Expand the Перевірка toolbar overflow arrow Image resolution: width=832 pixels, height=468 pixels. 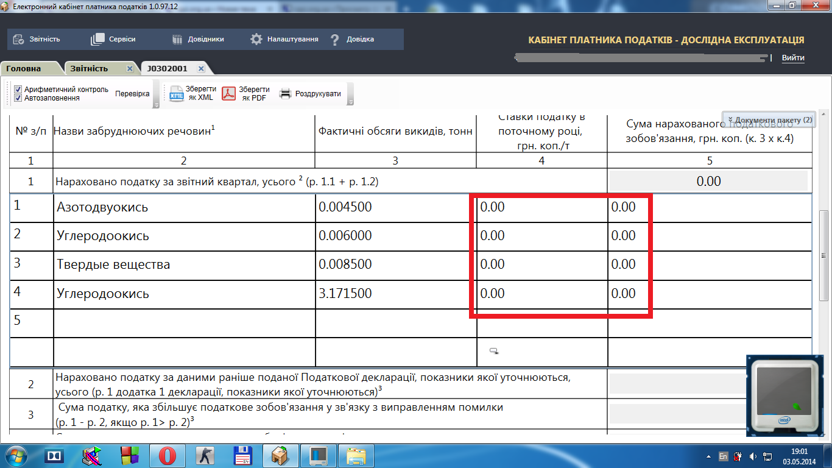[156, 105]
